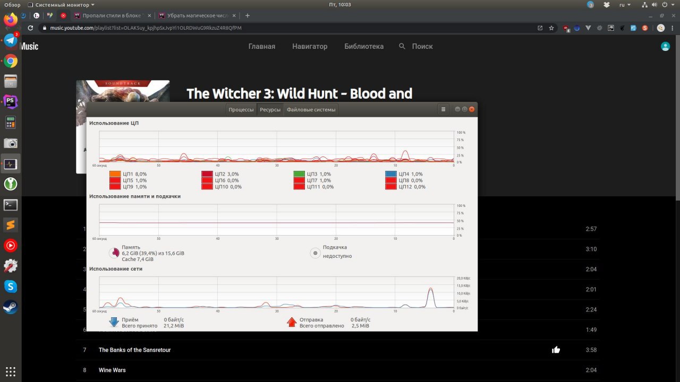Switch to the Процессы tab
The width and height of the screenshot is (680, 382).
pos(241,110)
